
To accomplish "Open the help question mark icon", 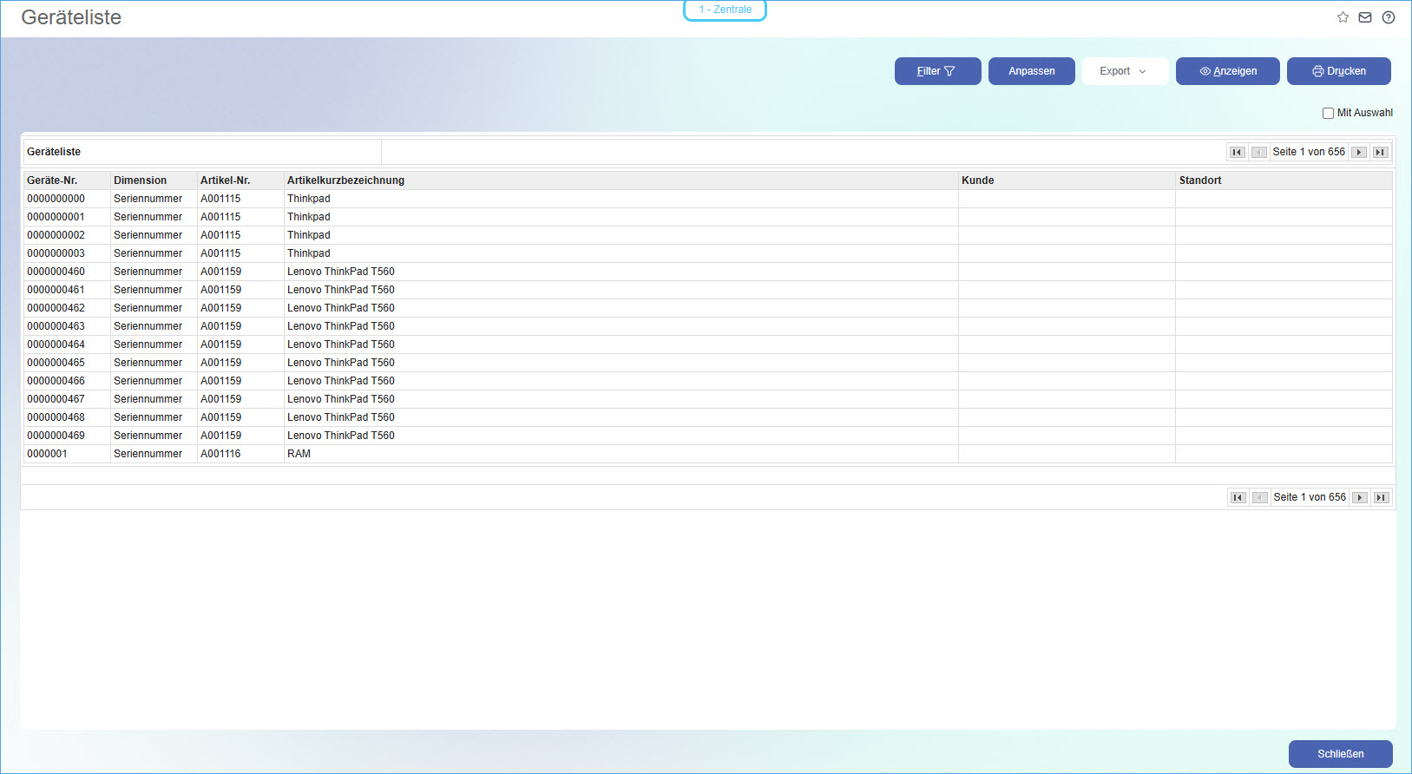I will 1389,17.
